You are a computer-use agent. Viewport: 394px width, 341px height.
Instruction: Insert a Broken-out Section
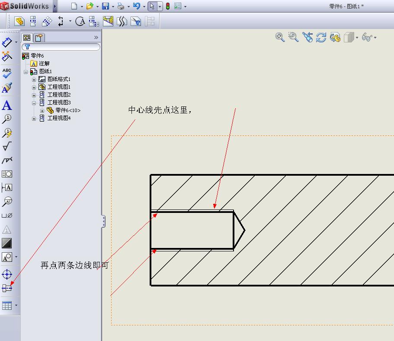click(x=108, y=21)
